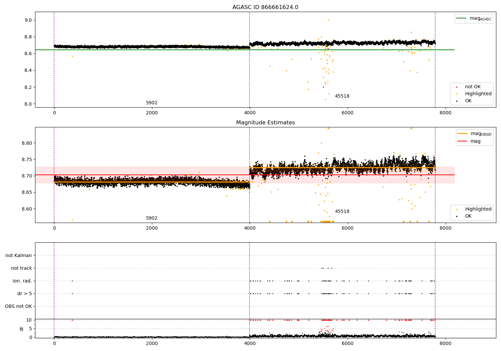This screenshot has width=501, height=351.
Task: Click the 2000 x-axis tick of the top plot
Action: pyautogui.click(x=152, y=113)
